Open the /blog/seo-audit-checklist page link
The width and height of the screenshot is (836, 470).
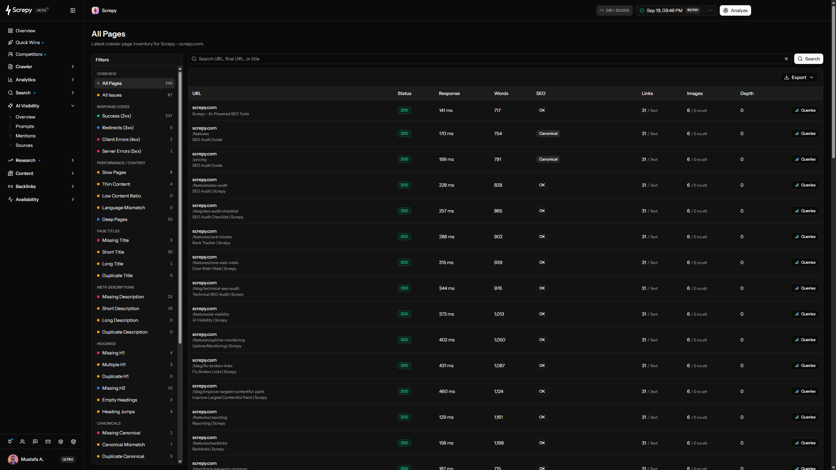215,211
